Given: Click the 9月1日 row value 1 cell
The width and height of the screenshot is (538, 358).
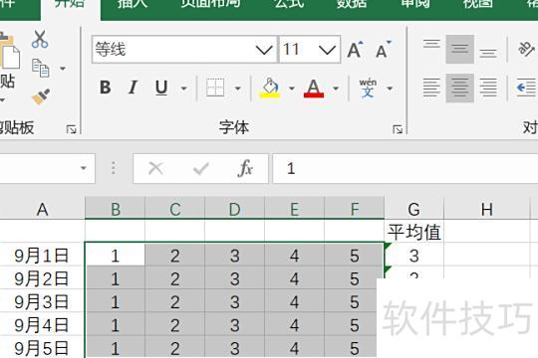Looking at the screenshot, I should pyautogui.click(x=116, y=256).
